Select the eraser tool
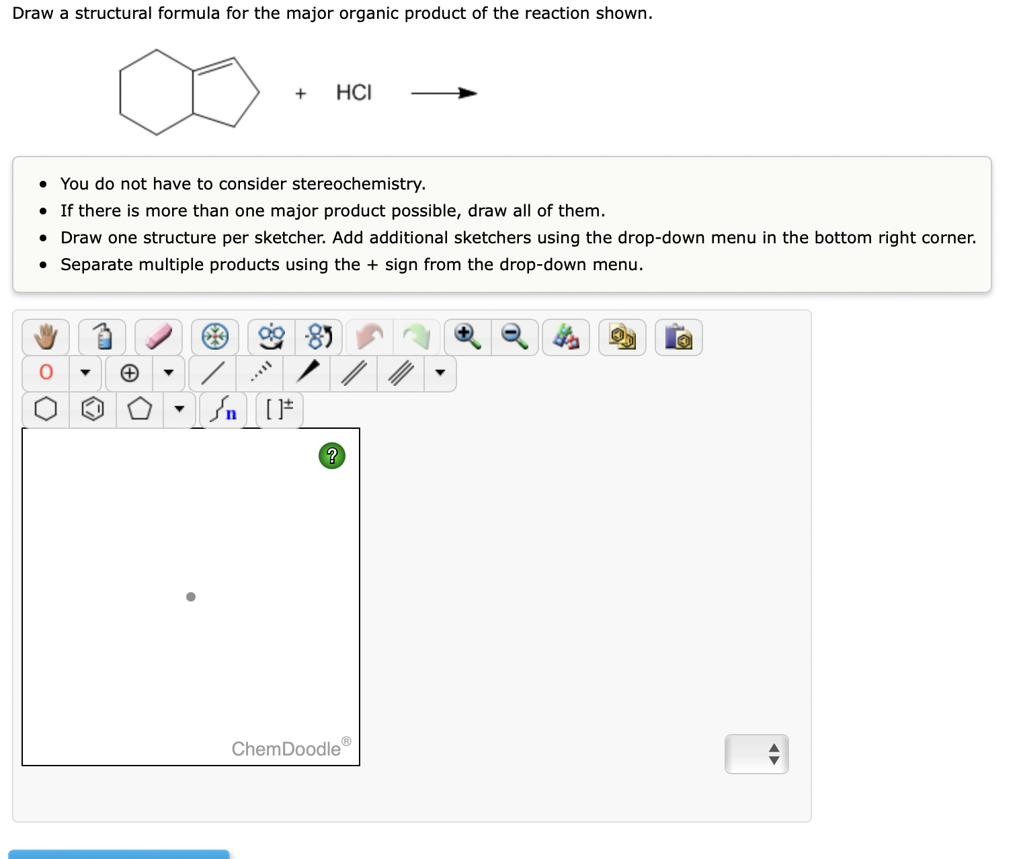1019x859 pixels. coord(159,337)
